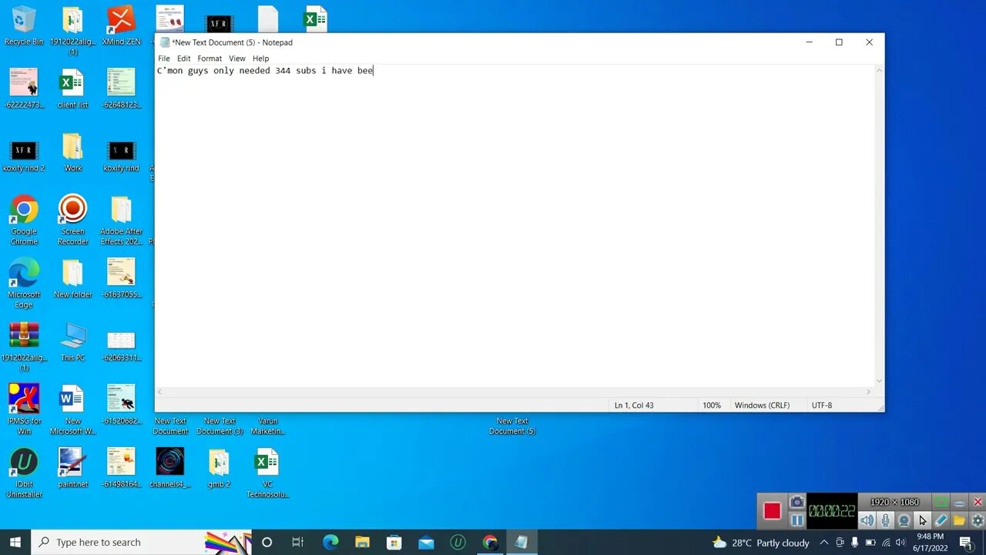986x555 pixels.
Task: Select the 'Work' folder on desktop
Action: click(72, 152)
